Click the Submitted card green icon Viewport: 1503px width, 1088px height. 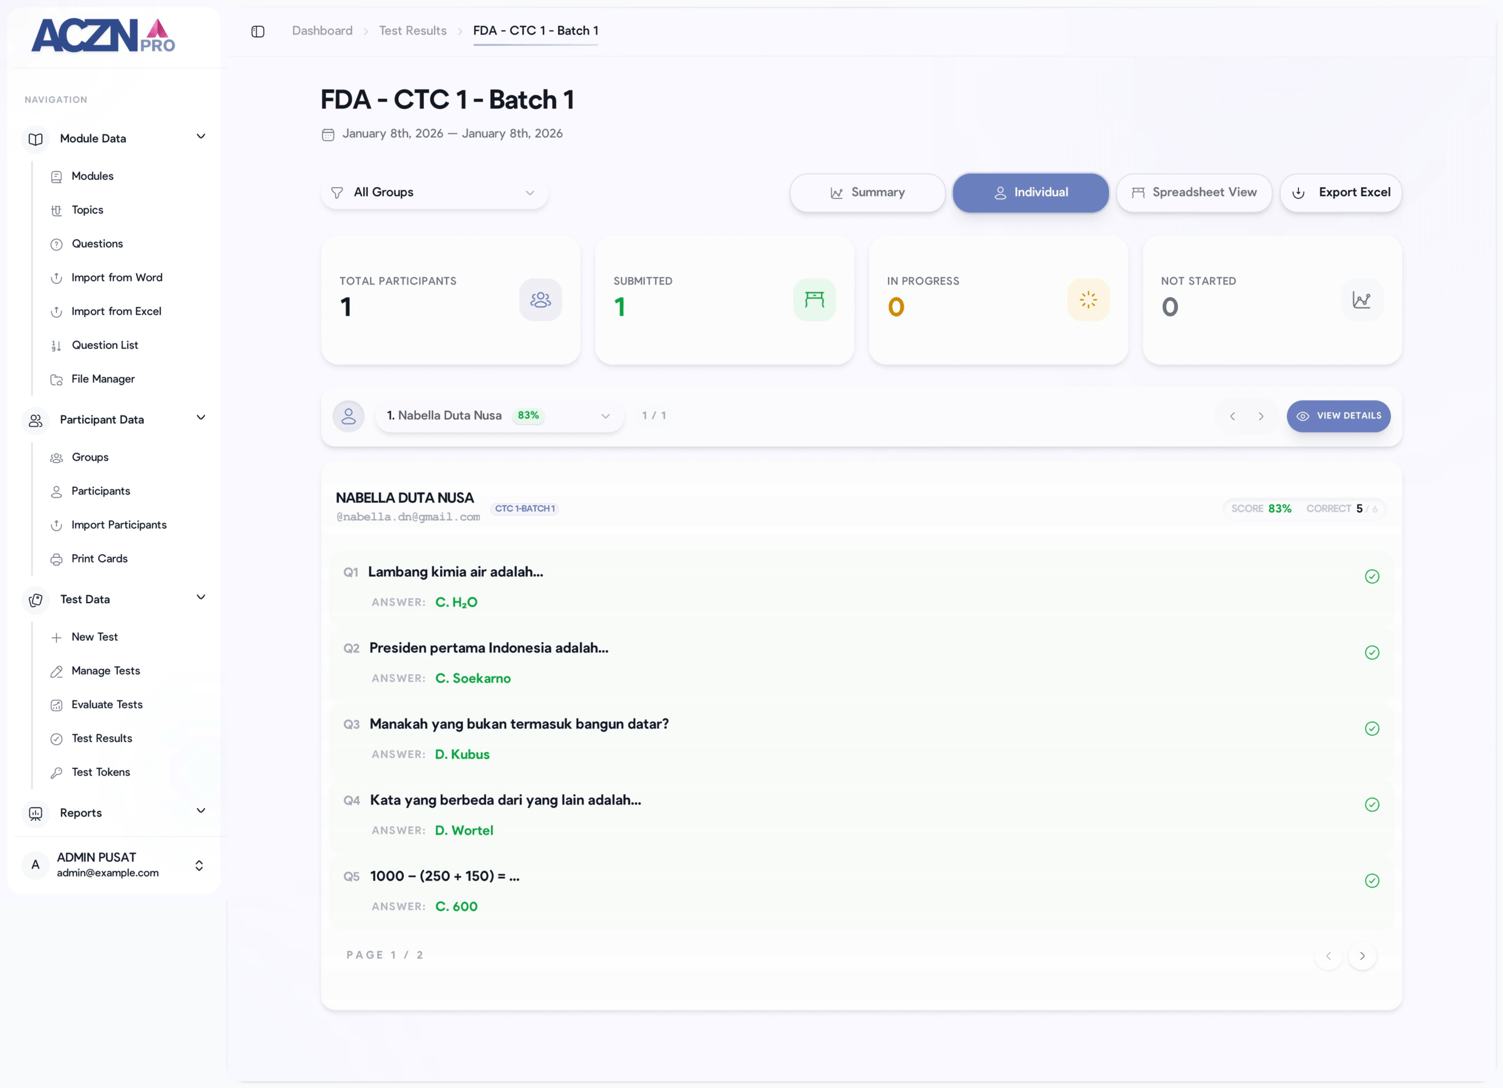tap(813, 299)
